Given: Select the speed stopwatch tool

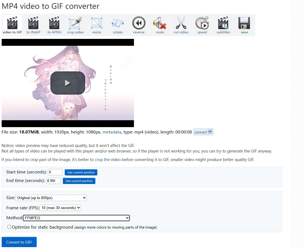Looking at the screenshot, I should (x=202, y=25).
